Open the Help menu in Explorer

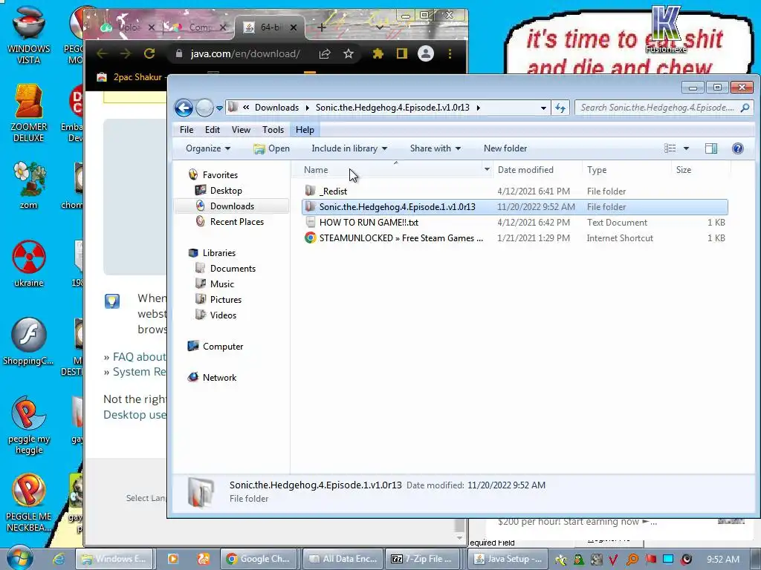tap(305, 129)
